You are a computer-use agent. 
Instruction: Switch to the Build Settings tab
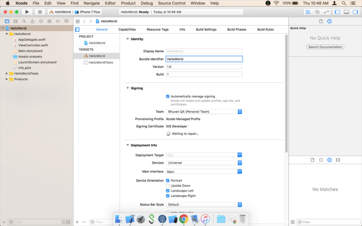[x=206, y=30]
